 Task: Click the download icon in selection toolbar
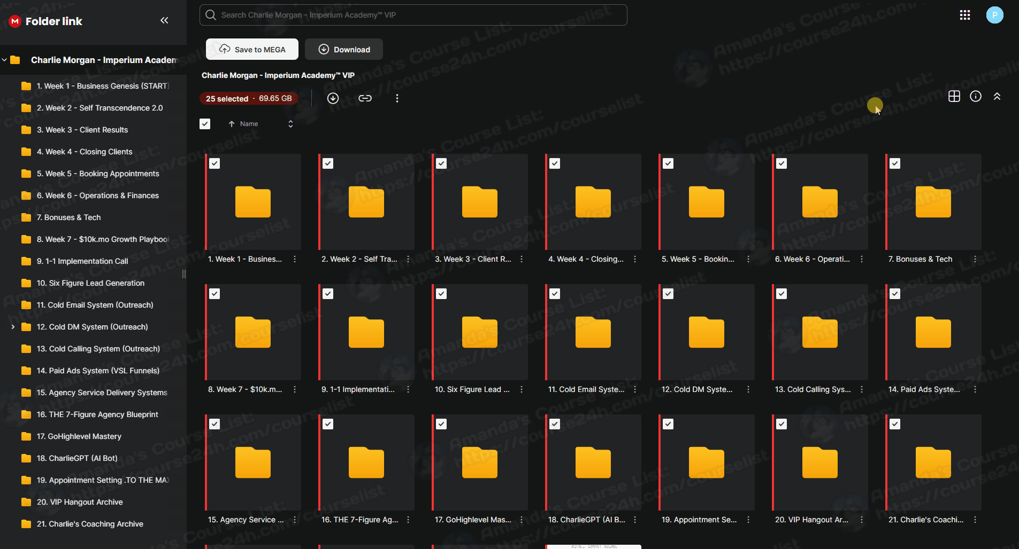[x=333, y=98]
